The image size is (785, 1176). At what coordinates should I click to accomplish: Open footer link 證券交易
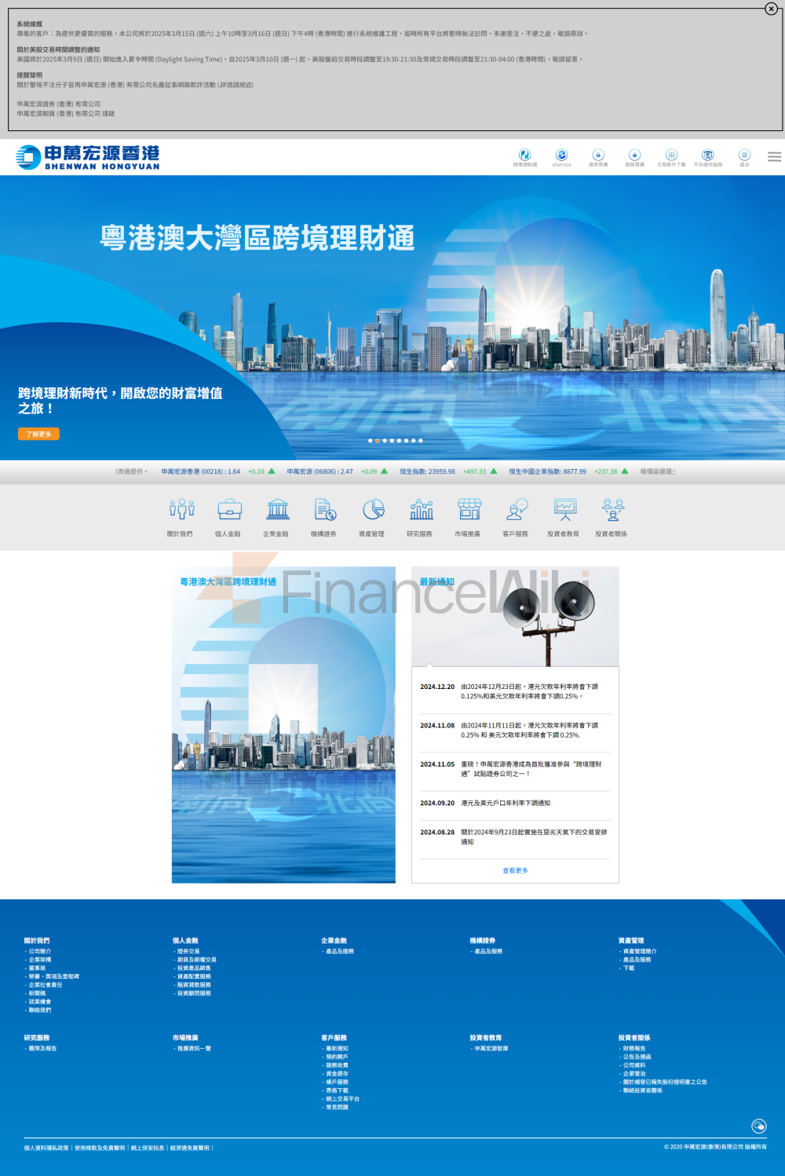click(188, 951)
